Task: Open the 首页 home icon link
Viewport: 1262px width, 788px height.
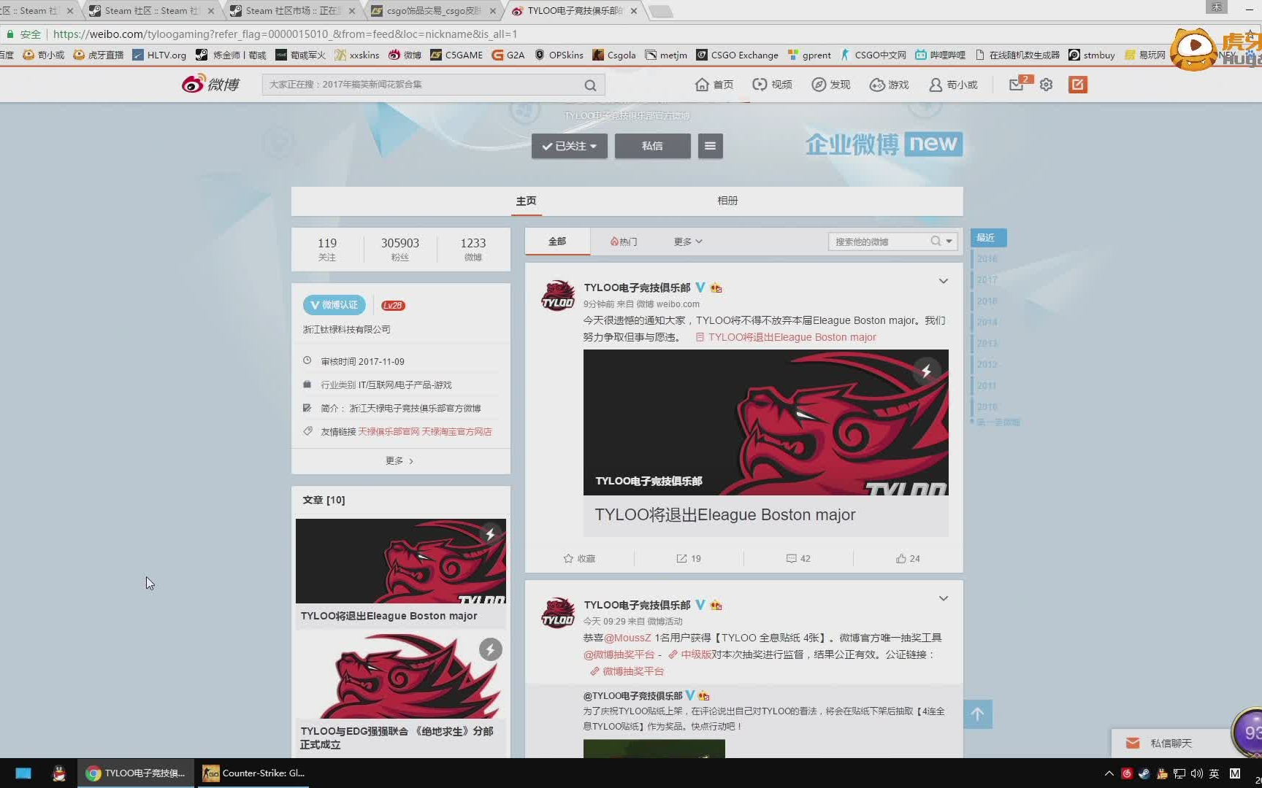Action: (714, 85)
